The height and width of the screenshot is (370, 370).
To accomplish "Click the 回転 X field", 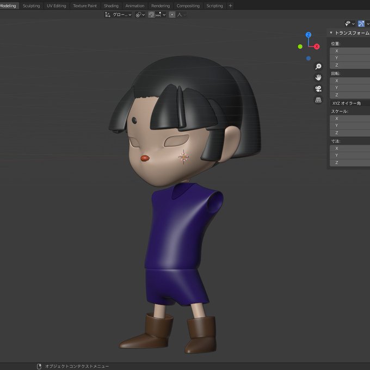I will point(350,81).
